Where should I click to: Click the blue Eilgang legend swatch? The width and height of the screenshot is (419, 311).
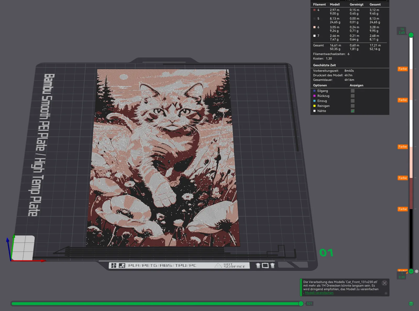(x=315, y=91)
